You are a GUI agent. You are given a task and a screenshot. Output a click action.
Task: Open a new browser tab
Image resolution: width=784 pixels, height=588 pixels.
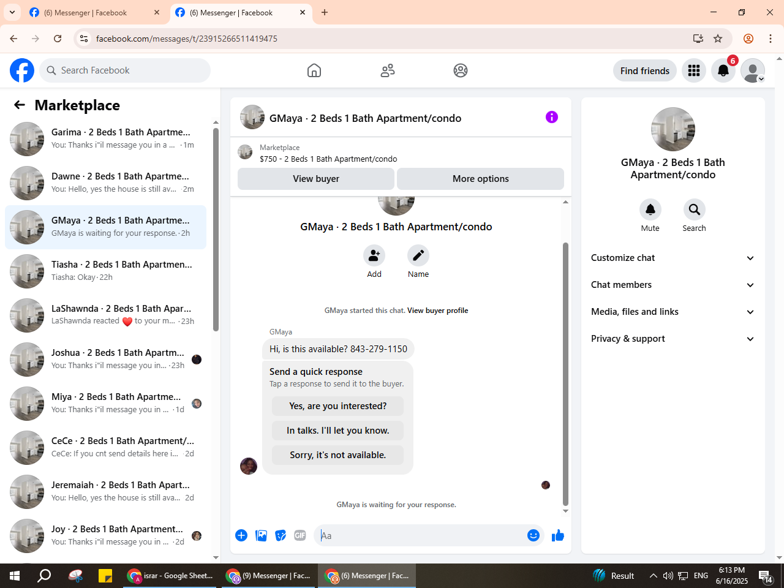325,12
